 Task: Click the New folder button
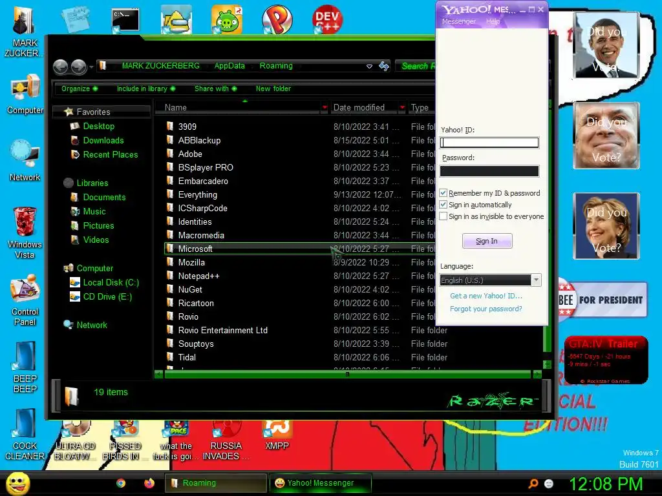273,88
